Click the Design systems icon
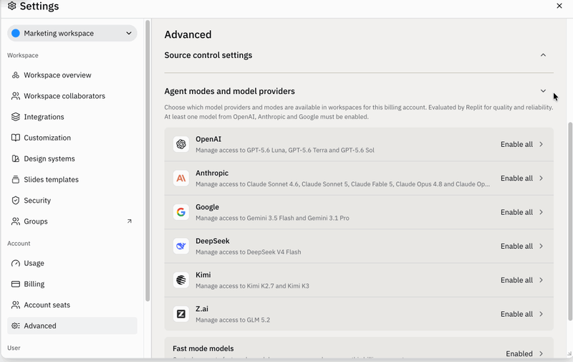The width and height of the screenshot is (573, 362). point(15,158)
